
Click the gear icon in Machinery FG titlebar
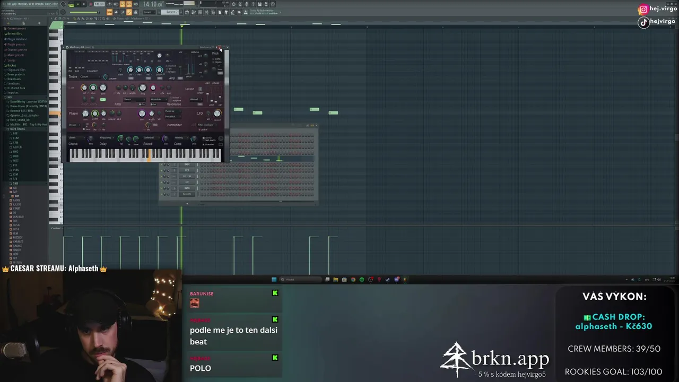click(x=67, y=47)
